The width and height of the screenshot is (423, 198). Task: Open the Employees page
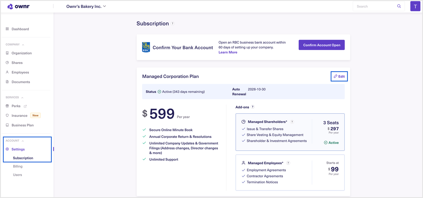point(20,72)
